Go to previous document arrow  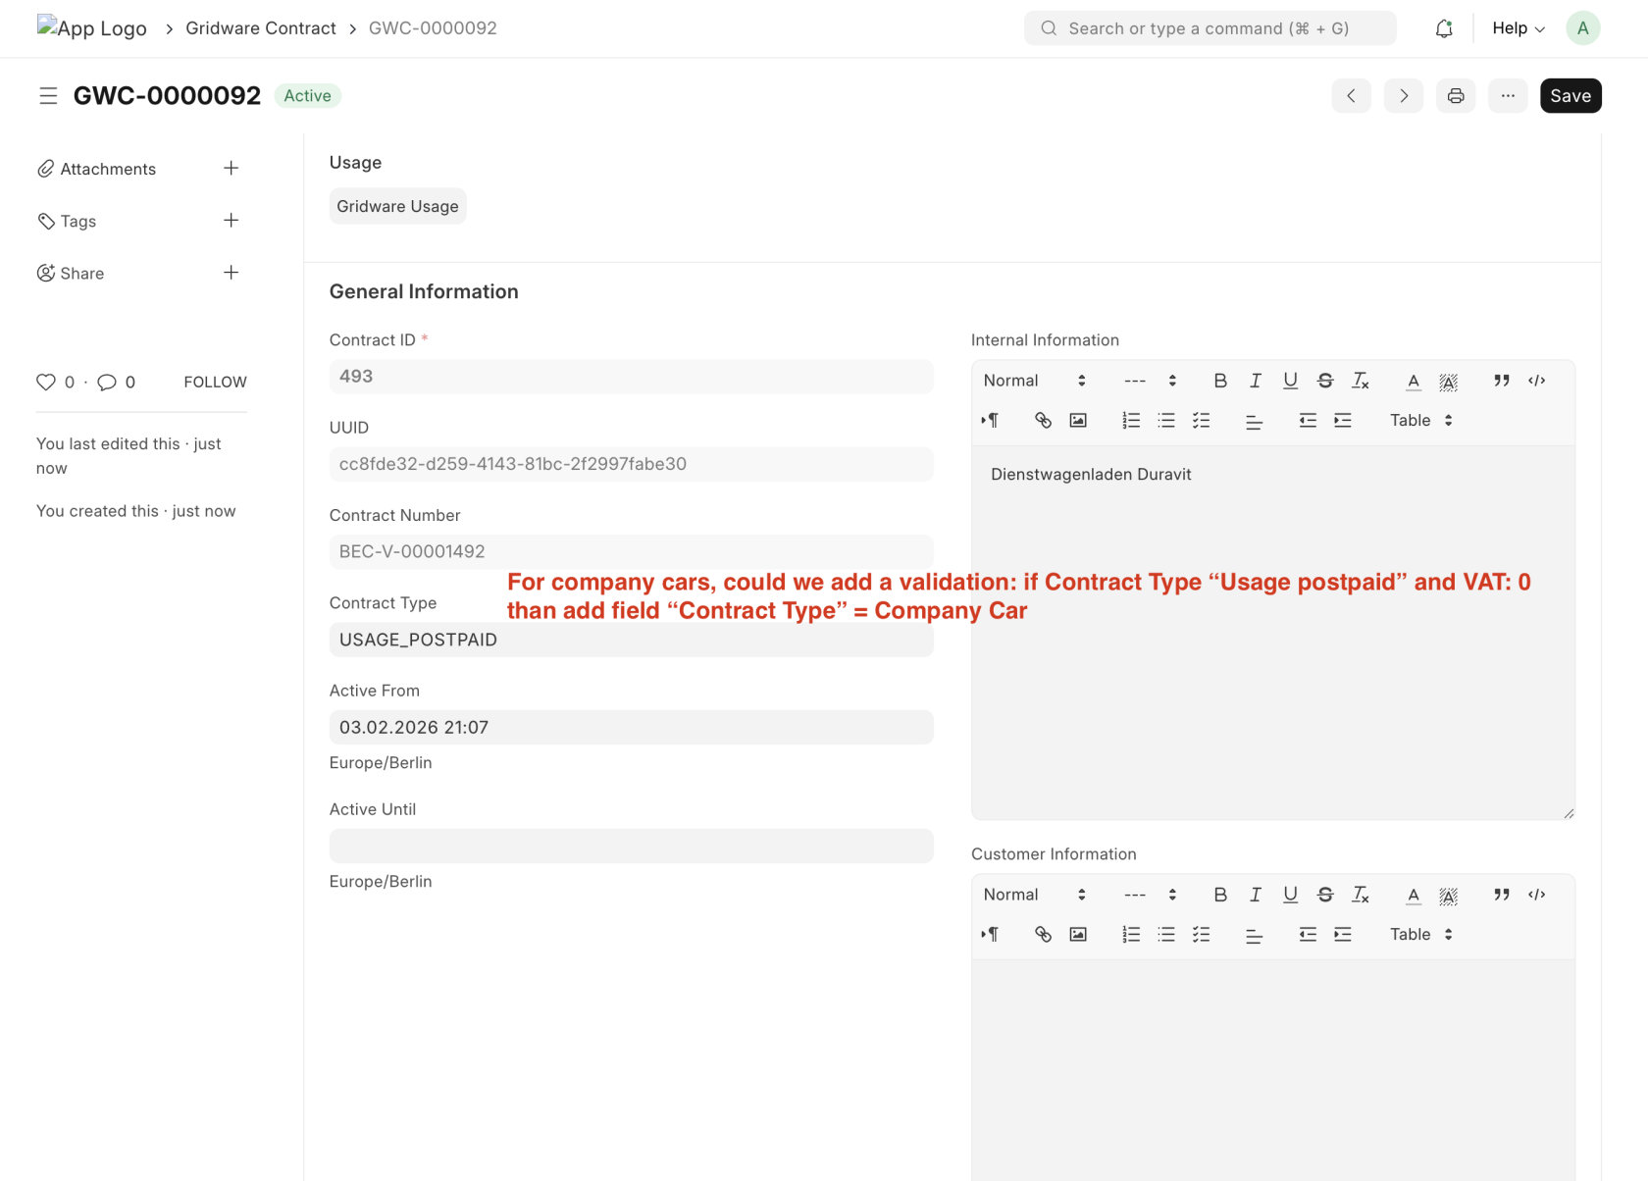[1351, 95]
